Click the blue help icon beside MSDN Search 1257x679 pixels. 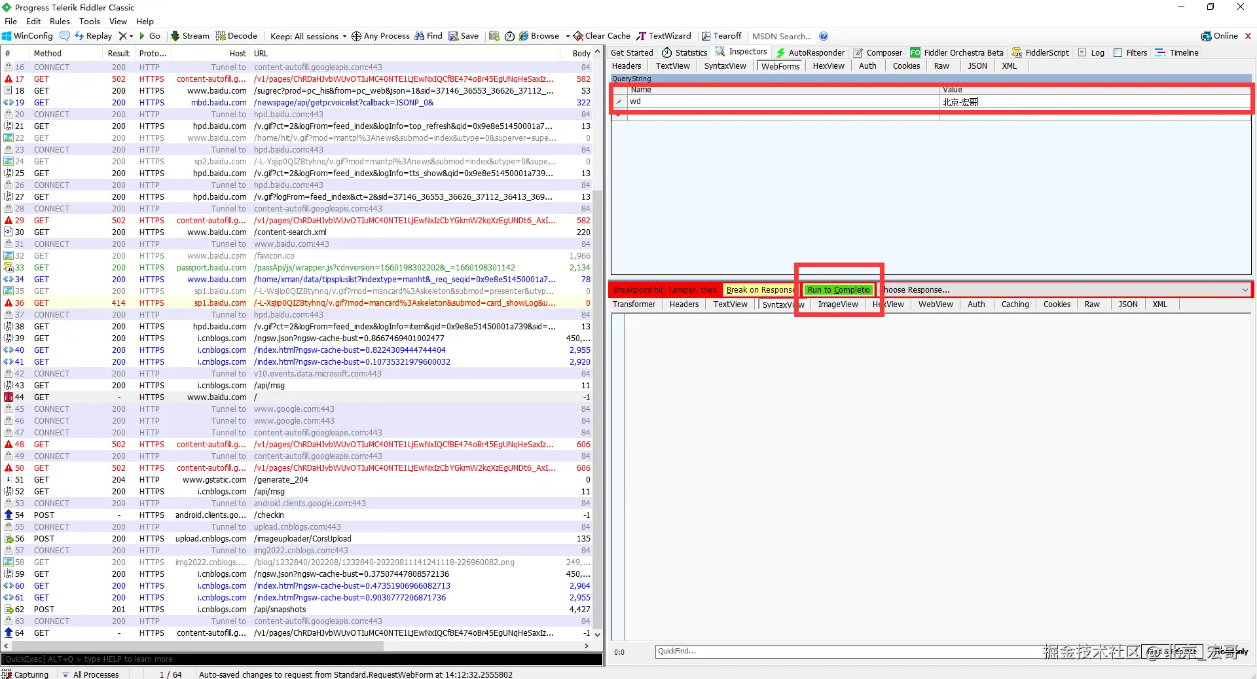(x=824, y=36)
